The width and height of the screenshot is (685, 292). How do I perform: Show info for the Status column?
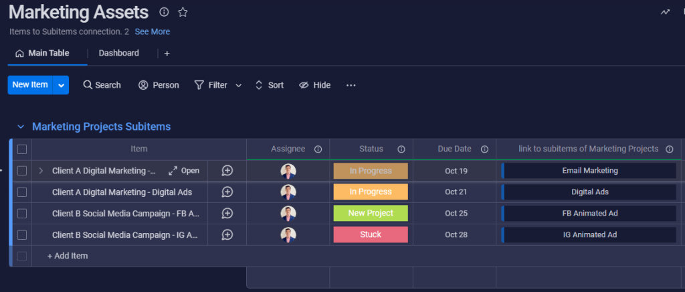pos(401,149)
